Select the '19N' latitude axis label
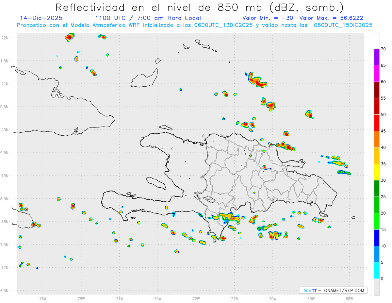Screen dimensions: 392x303 [5, 176]
